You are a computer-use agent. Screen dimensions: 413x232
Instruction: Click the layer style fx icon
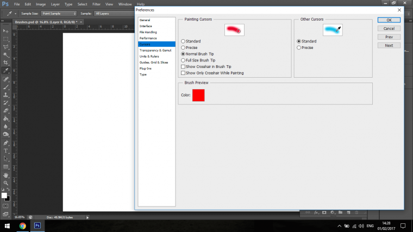[x=316, y=212]
